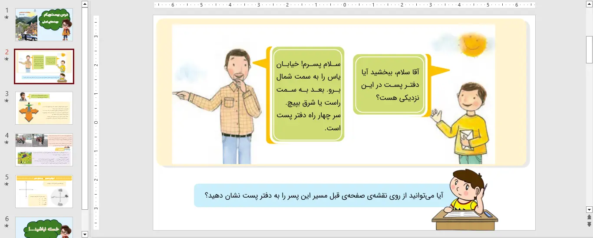Click the man's green speech bubble text

(308, 96)
